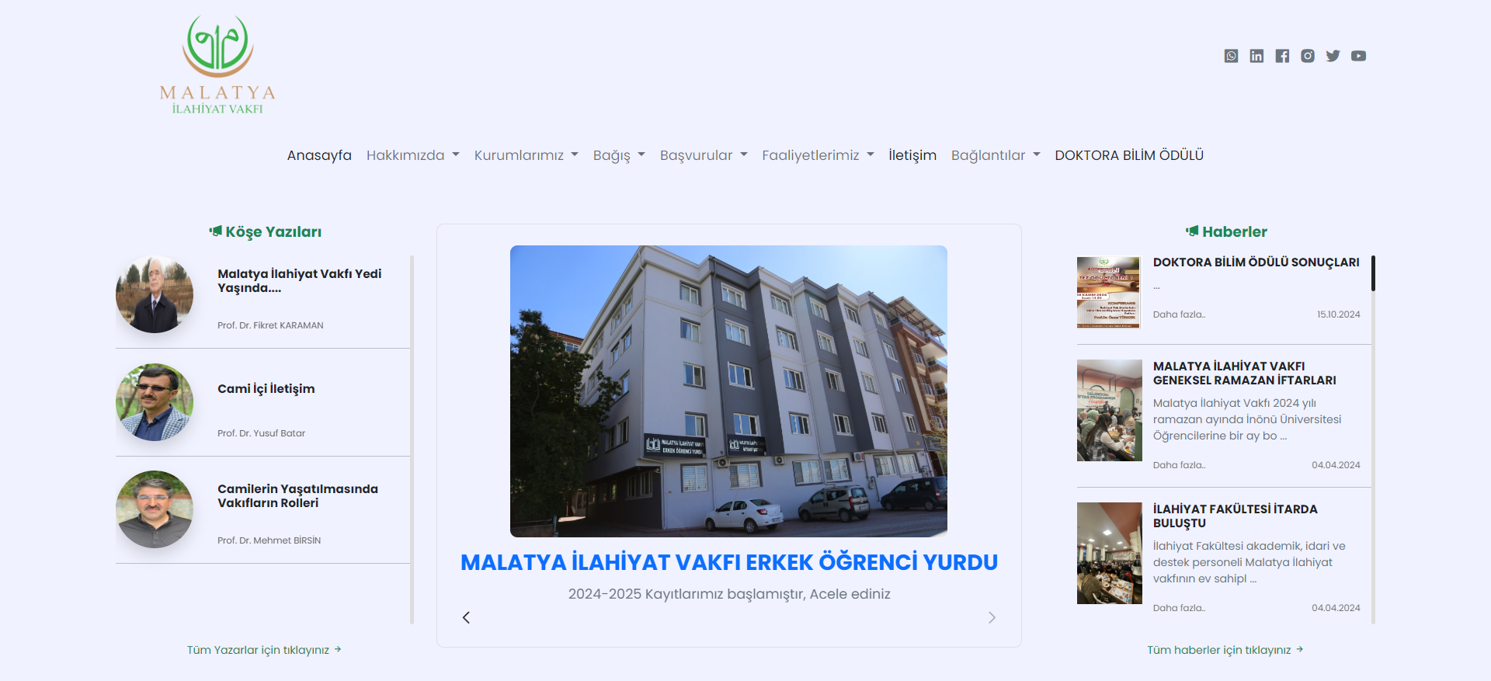Click the Instagram icon
The height and width of the screenshot is (681, 1491).
coord(1308,56)
